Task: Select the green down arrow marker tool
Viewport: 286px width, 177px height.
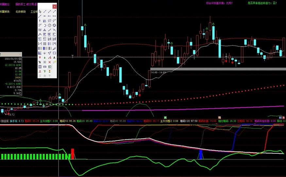Action: (x=45, y=57)
